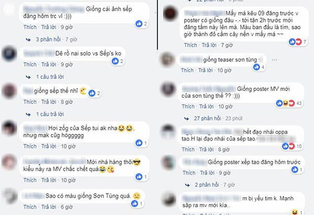This screenshot has height=215, width=314.
Task: Expand '27 phản hồi' replies thread
Action: 207,119
